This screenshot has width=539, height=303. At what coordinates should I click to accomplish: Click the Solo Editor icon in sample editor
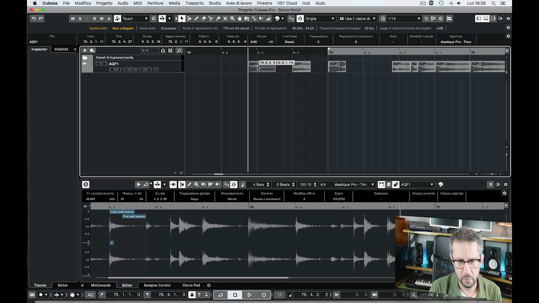point(86,184)
